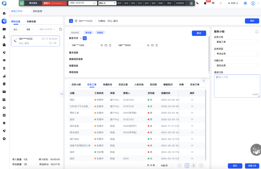Click the notification bell icon
The height and width of the screenshot is (169, 261).
[x=205, y=3]
